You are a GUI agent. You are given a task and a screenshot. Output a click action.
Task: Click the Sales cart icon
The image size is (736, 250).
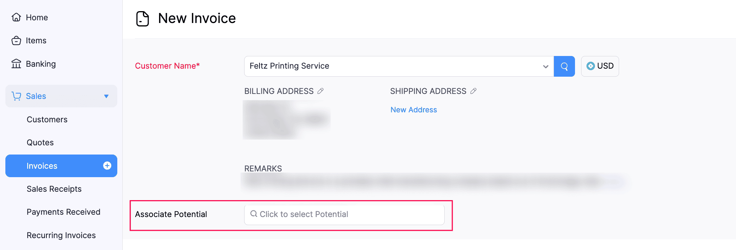(x=16, y=96)
